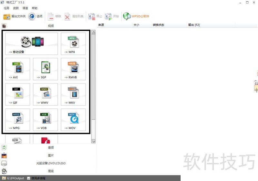Click the video clapperboard section icon
The width and height of the screenshot is (258, 181).
point(4,26)
